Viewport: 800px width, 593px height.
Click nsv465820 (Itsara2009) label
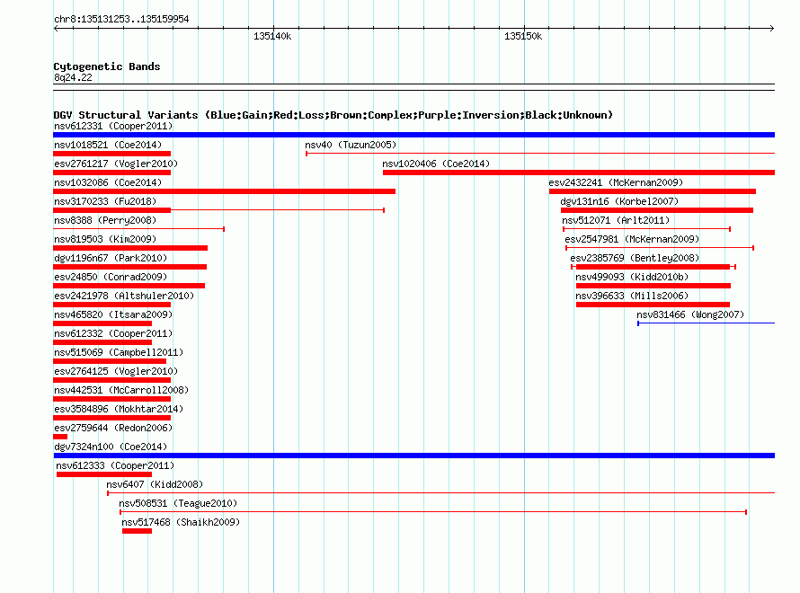tap(113, 314)
